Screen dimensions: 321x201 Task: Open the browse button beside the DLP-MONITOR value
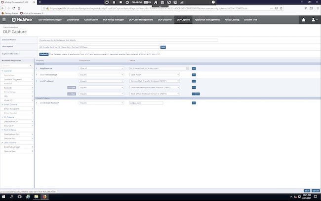click(188, 68)
